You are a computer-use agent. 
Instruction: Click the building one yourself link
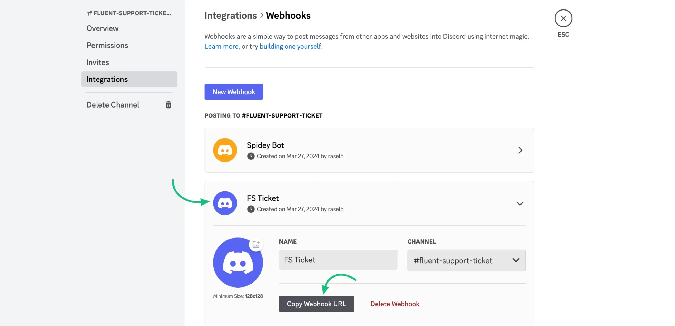pyautogui.click(x=290, y=46)
